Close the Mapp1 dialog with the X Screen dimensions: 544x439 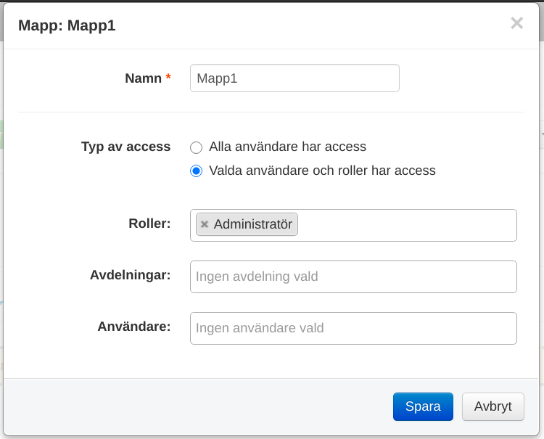516,23
